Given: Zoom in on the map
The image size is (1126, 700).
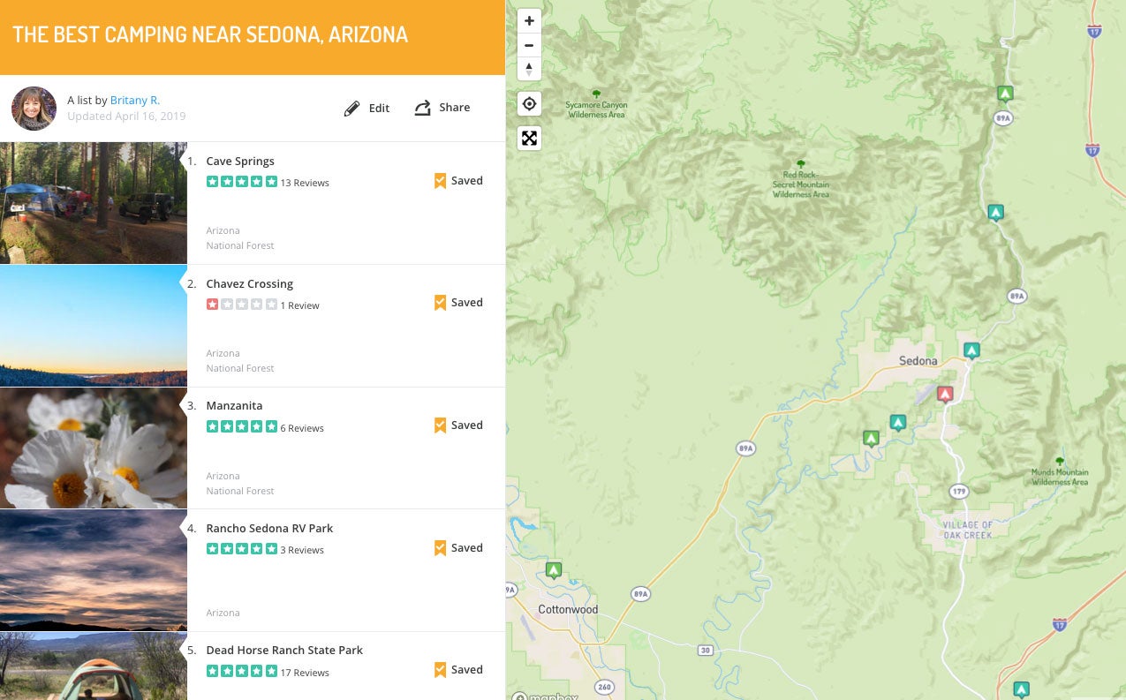Looking at the screenshot, I should (529, 21).
